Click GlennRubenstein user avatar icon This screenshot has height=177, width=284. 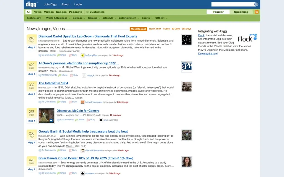(83, 151)
